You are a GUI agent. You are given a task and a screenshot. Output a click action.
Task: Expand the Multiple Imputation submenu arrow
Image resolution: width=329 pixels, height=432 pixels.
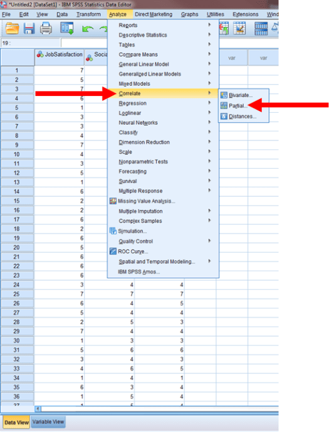pos(209,211)
